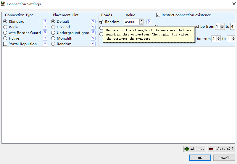Increase the Value spinner with up arrow
The height and width of the screenshot is (164, 237).
pos(141,21)
